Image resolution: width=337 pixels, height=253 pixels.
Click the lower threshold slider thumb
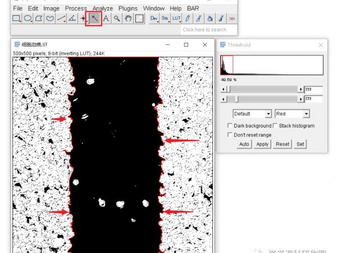click(236, 99)
